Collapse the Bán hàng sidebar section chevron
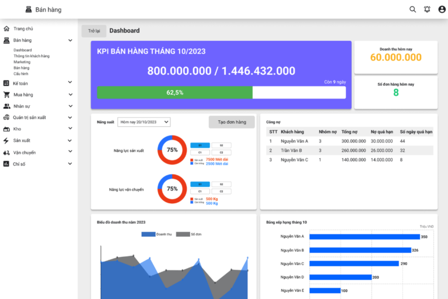The image size is (448, 299). click(70, 40)
